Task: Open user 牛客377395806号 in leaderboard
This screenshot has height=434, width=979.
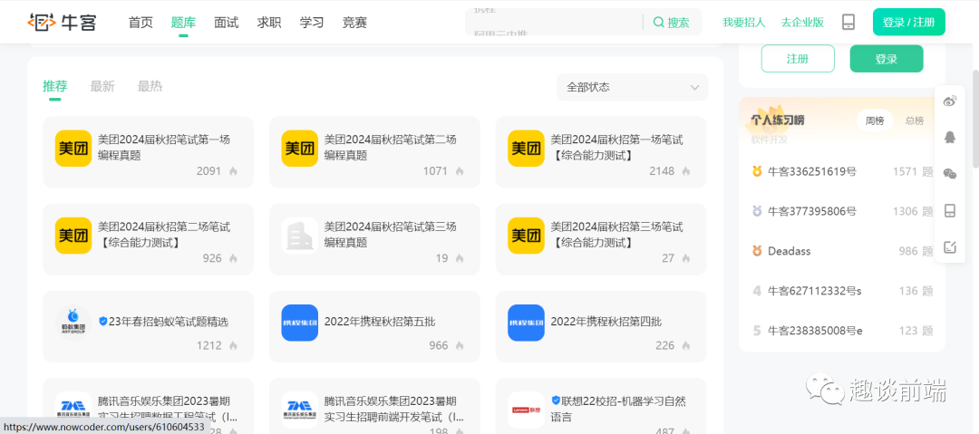Action: (x=812, y=211)
